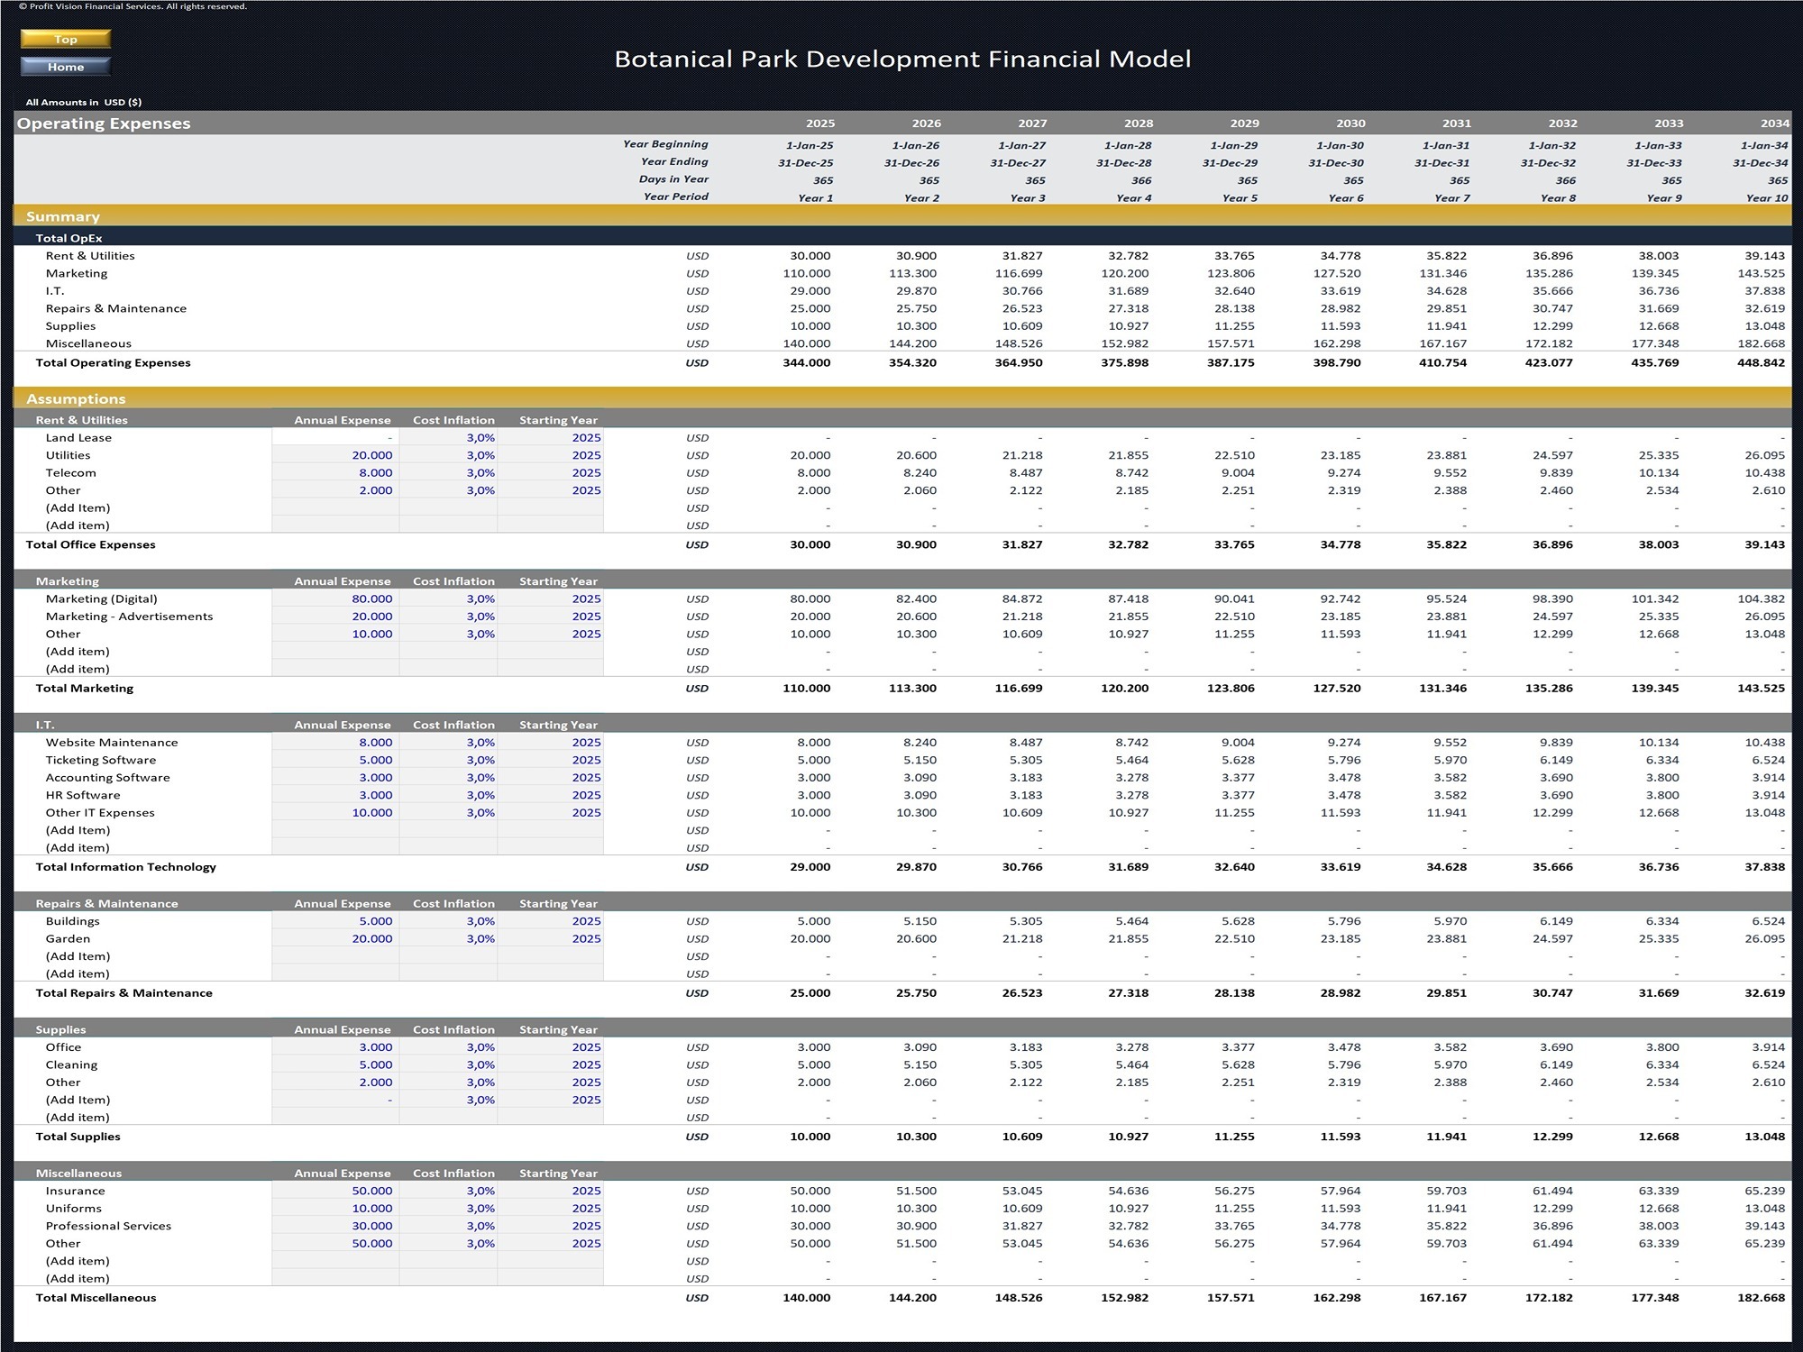Click Total Miscellaneous 2034 value 182.668
The image size is (1803, 1352).
[1761, 1298]
